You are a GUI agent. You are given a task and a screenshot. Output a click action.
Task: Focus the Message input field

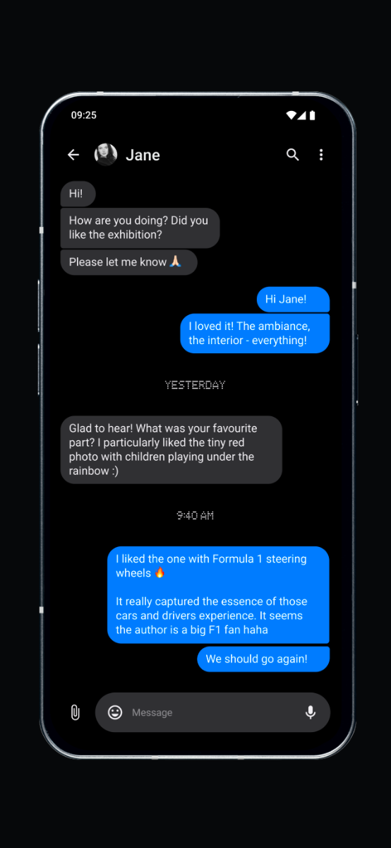tap(212, 712)
